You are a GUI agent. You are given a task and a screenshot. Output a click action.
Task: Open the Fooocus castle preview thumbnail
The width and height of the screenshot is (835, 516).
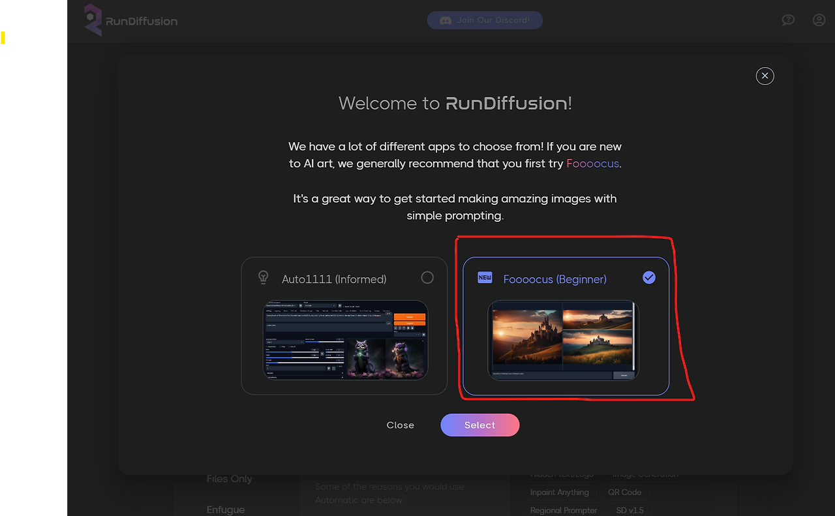click(563, 340)
